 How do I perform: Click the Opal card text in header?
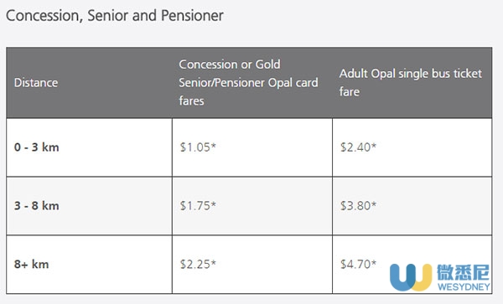[293, 83]
